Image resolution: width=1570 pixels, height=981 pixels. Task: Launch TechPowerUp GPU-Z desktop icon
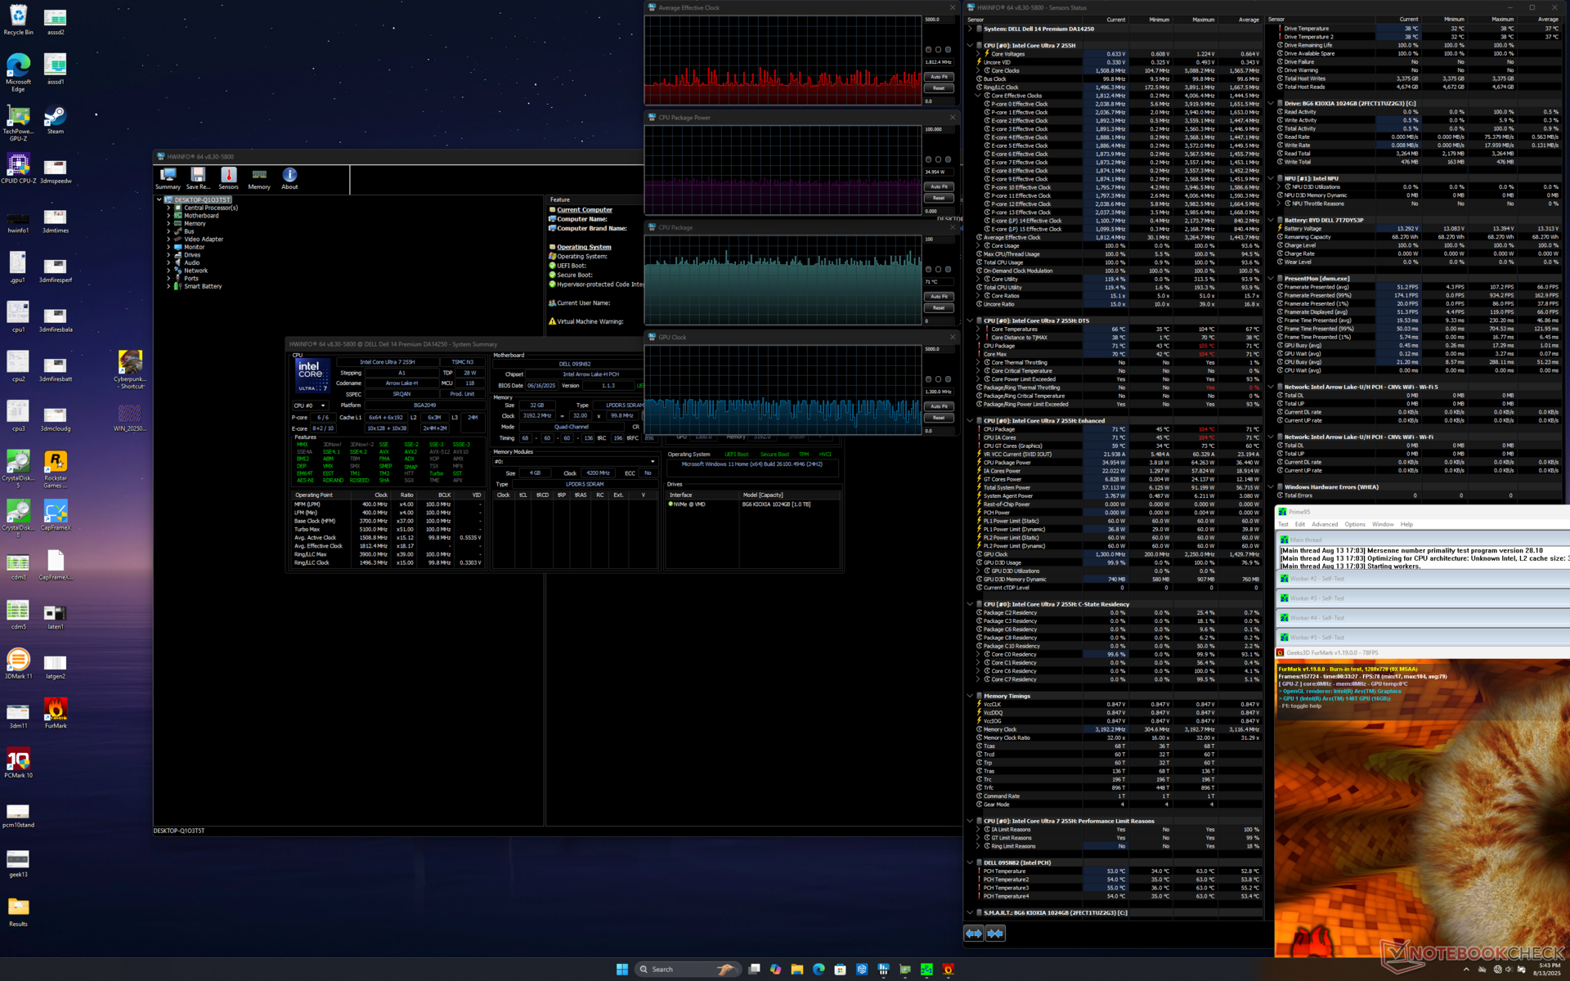18,123
